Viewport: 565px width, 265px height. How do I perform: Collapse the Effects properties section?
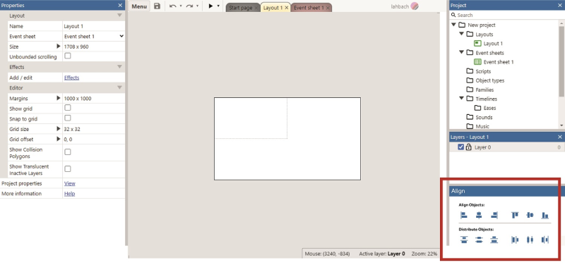(119, 67)
